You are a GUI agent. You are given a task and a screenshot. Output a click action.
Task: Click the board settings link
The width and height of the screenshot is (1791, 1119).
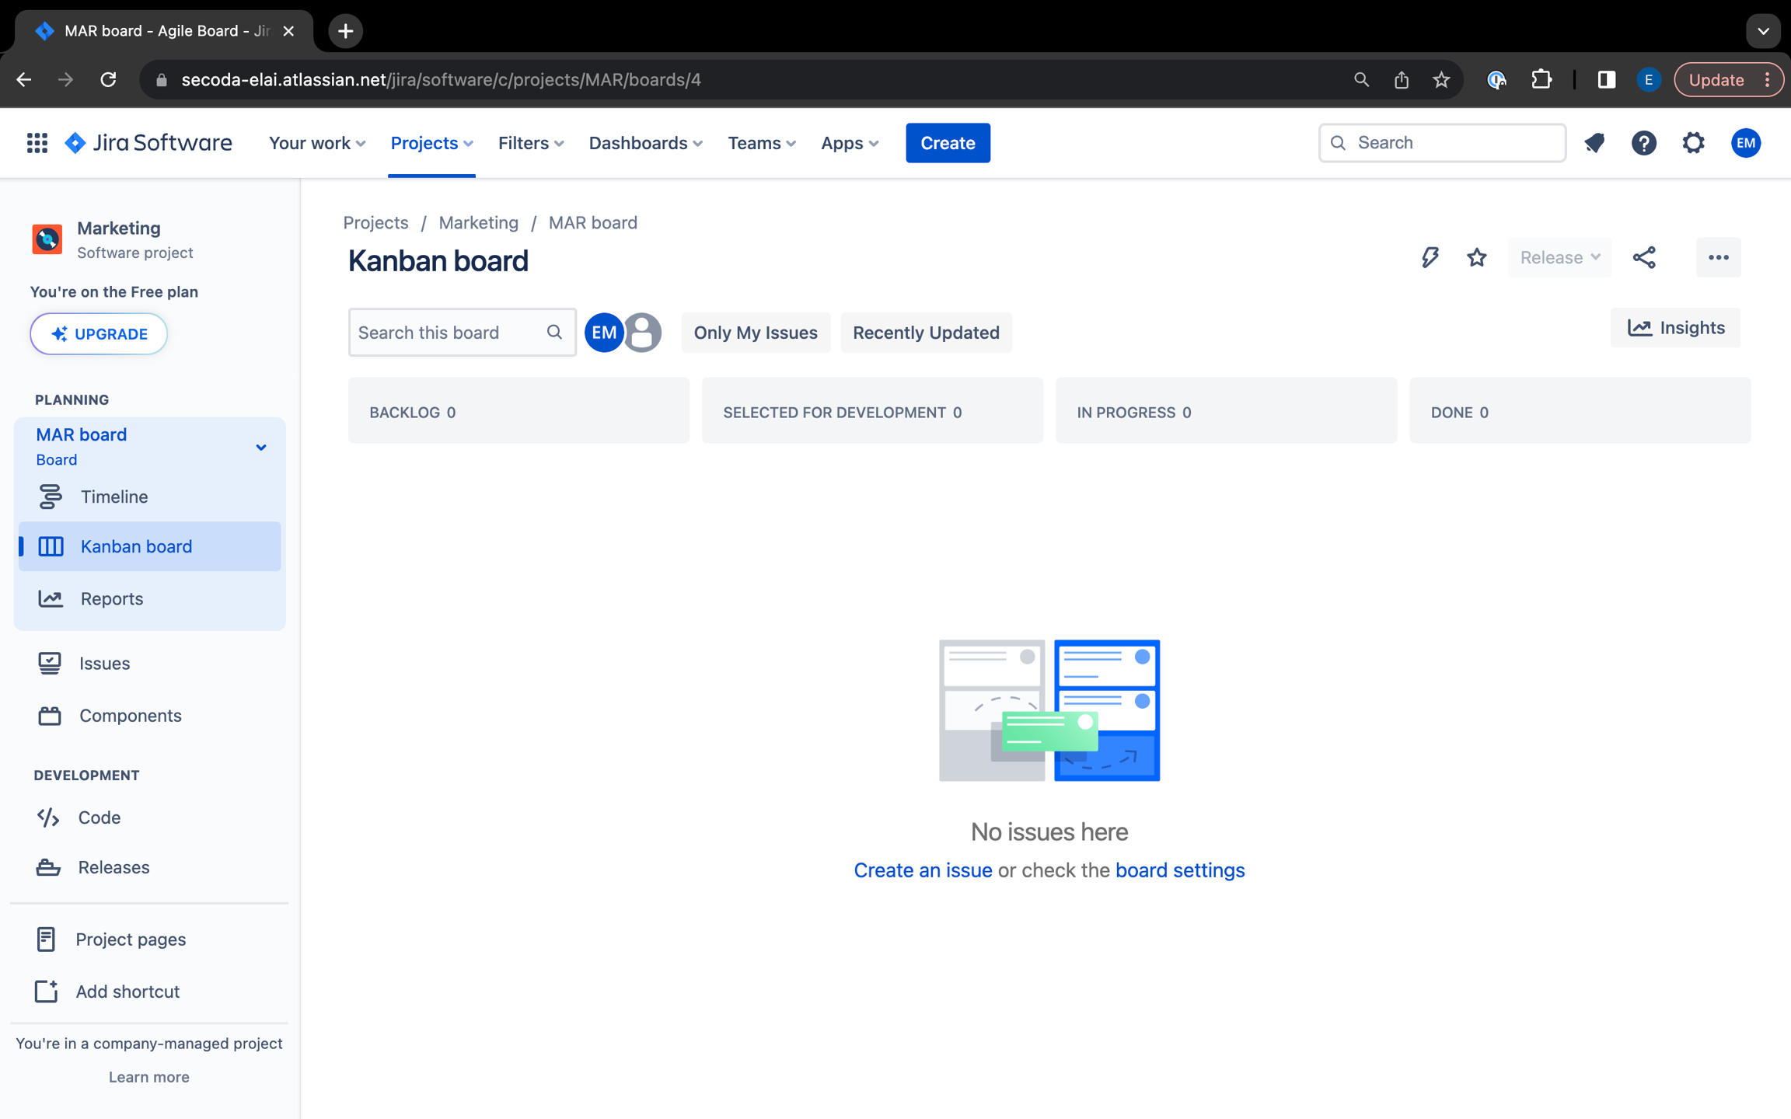coord(1179,870)
